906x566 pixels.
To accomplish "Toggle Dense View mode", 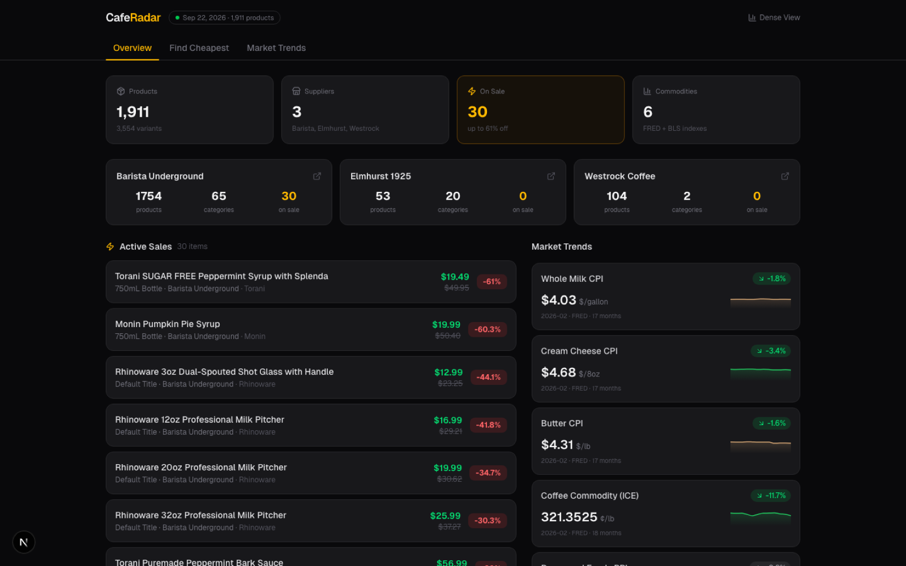I will click(x=774, y=18).
